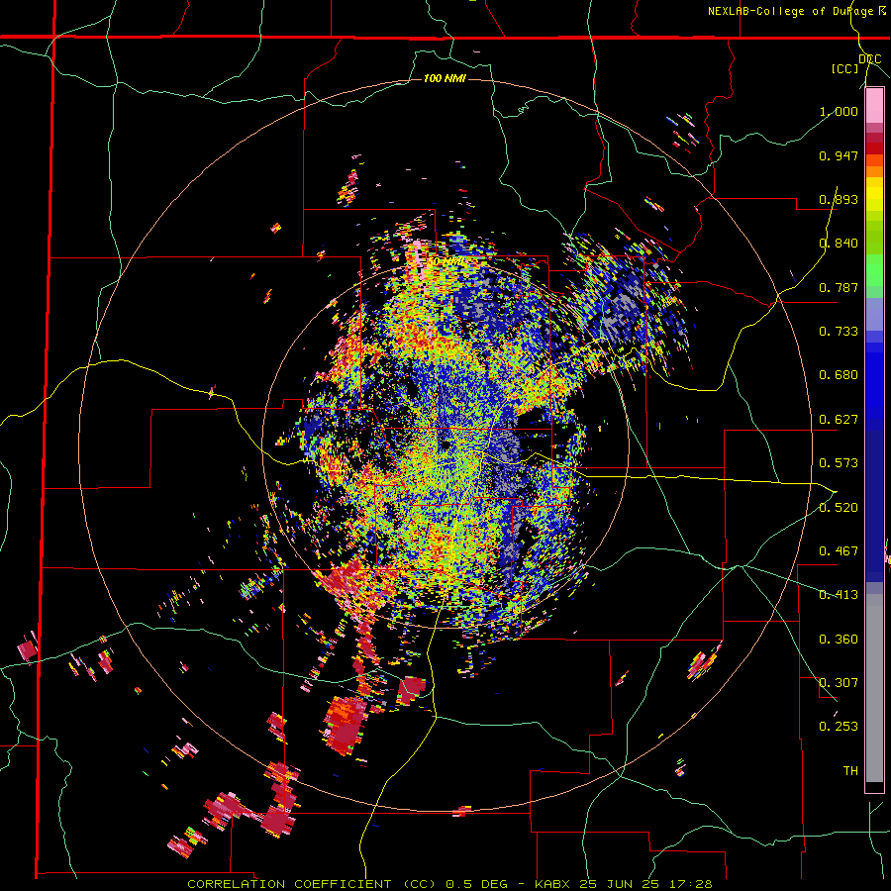The width and height of the screenshot is (891, 891).
Task: Click the 1.000 legend value
Action: [x=839, y=111]
